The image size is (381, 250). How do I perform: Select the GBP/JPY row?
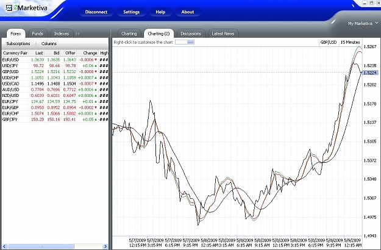coord(55,120)
